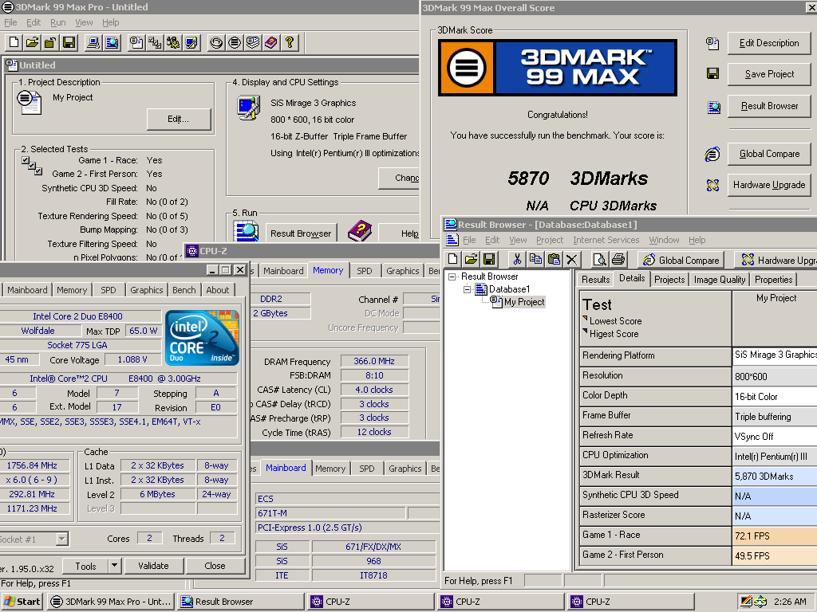Viewport: 817px width, 612px height.
Task: Click Hardware Upgrade button in score window
Action: pos(769,185)
